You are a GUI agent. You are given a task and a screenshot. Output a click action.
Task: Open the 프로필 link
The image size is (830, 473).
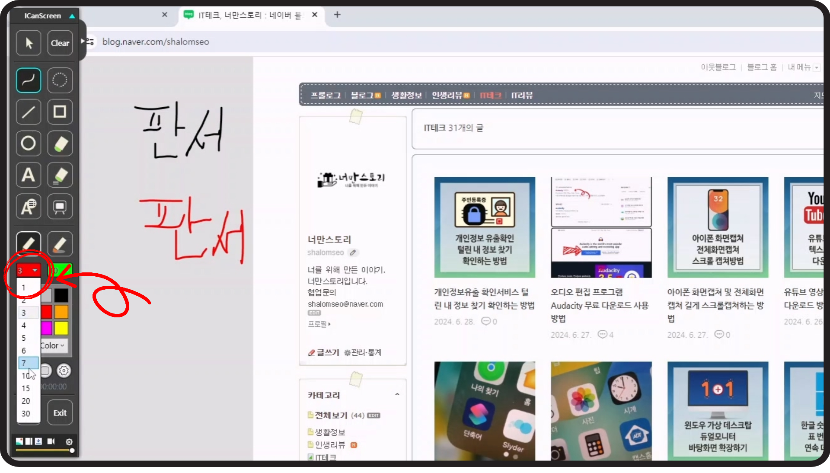[319, 324]
